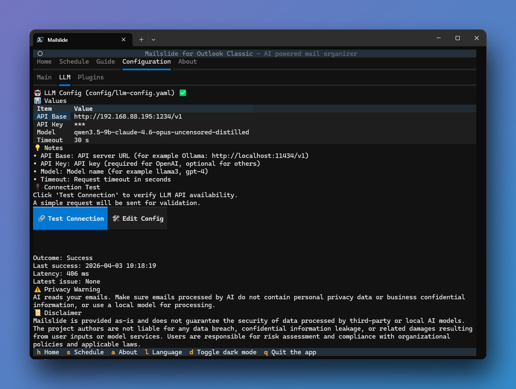Click the circle icon in the app header
The height and width of the screenshot is (389, 516).
point(40,54)
